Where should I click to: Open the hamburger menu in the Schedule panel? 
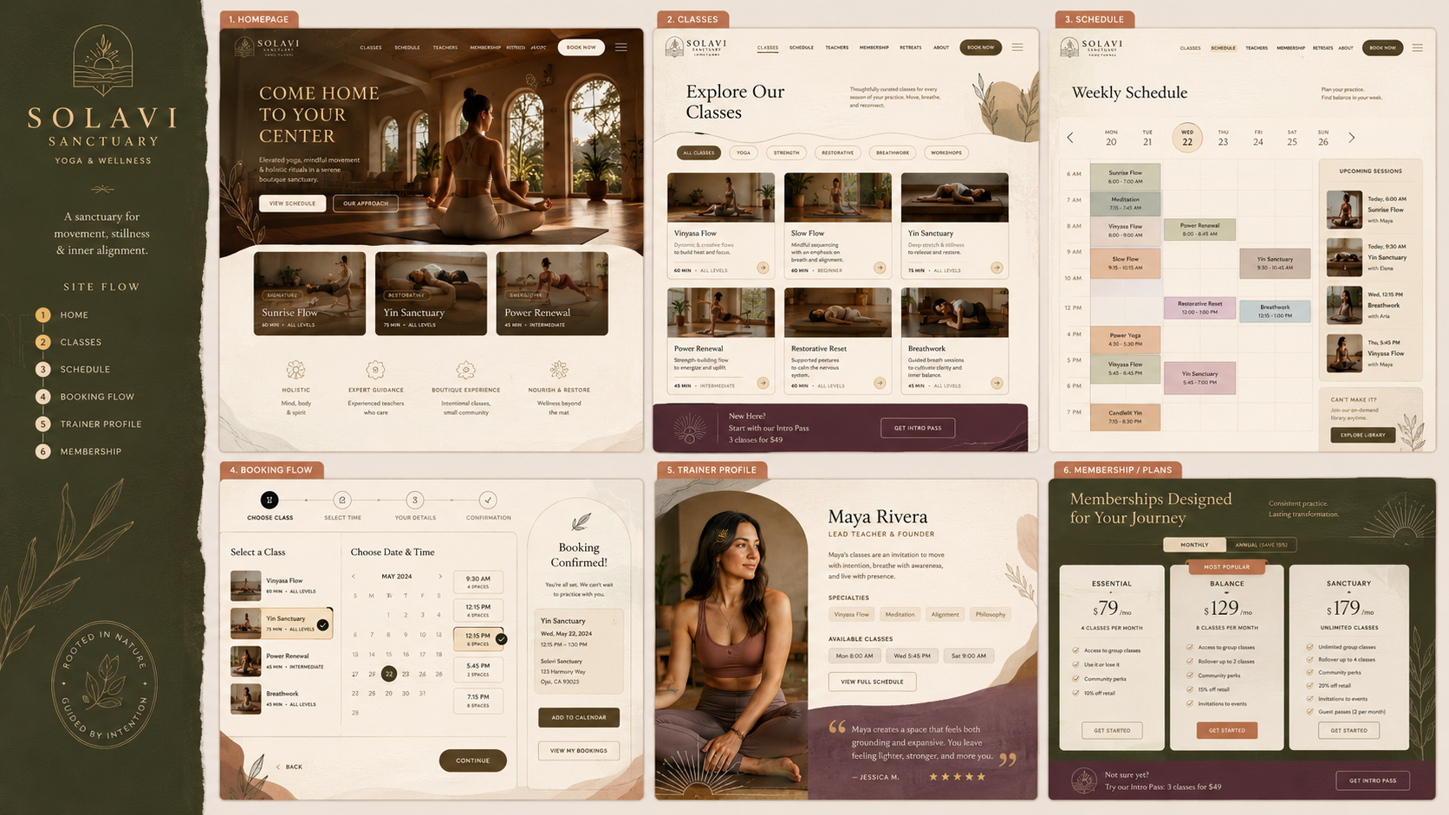pyautogui.click(x=1418, y=48)
